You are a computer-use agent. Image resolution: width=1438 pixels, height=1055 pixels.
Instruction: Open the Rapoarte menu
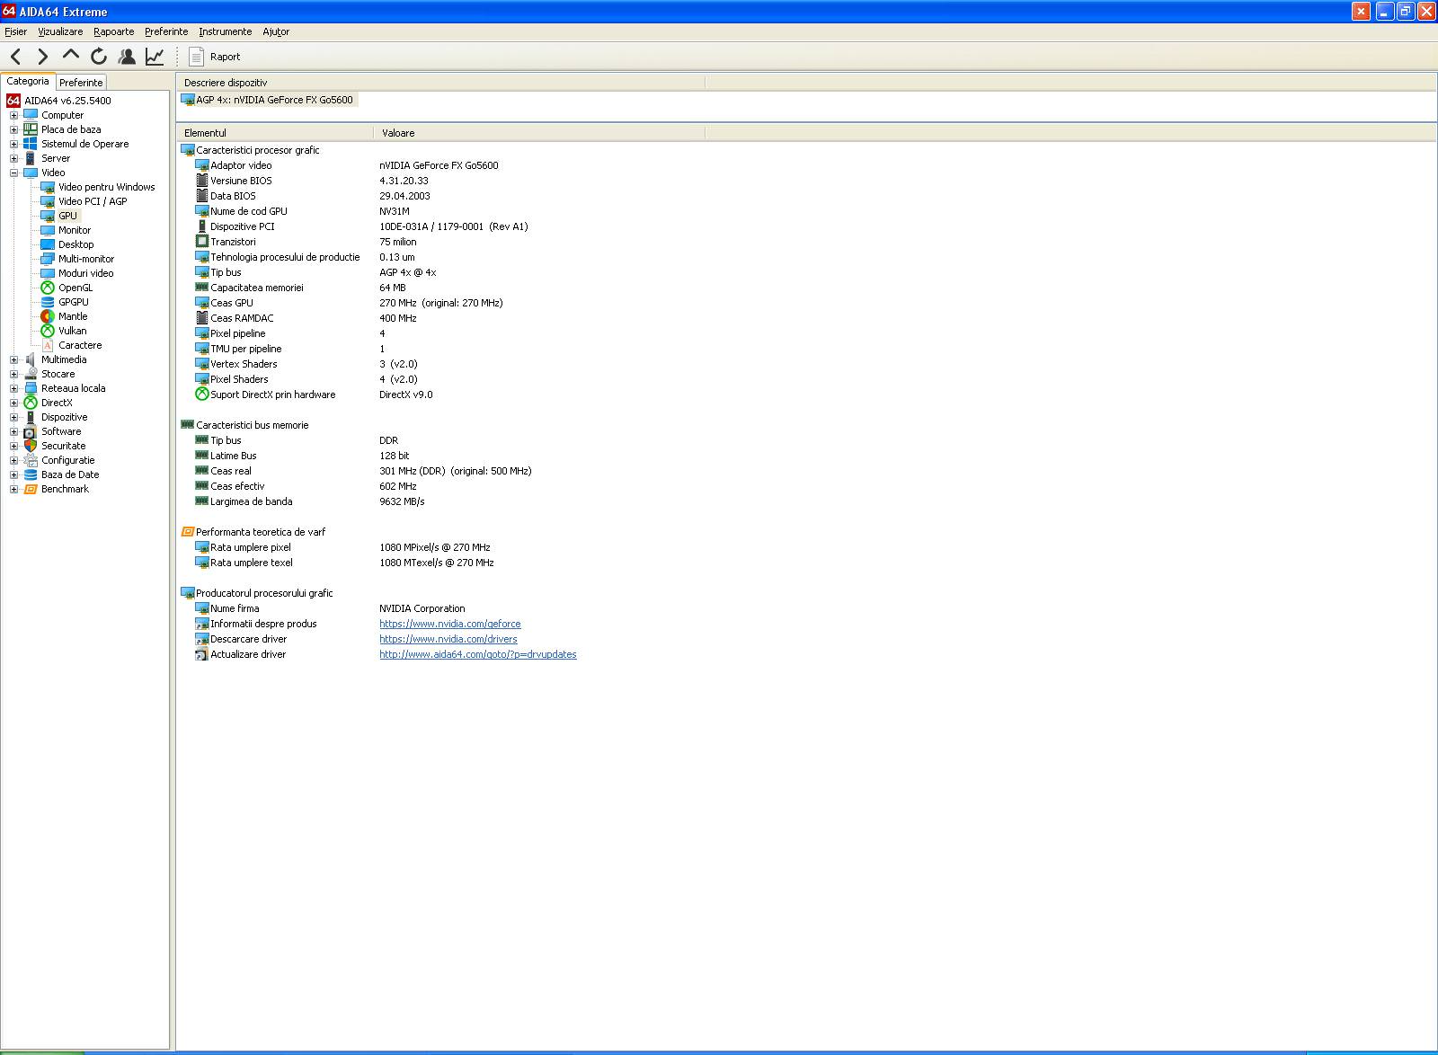(x=114, y=31)
